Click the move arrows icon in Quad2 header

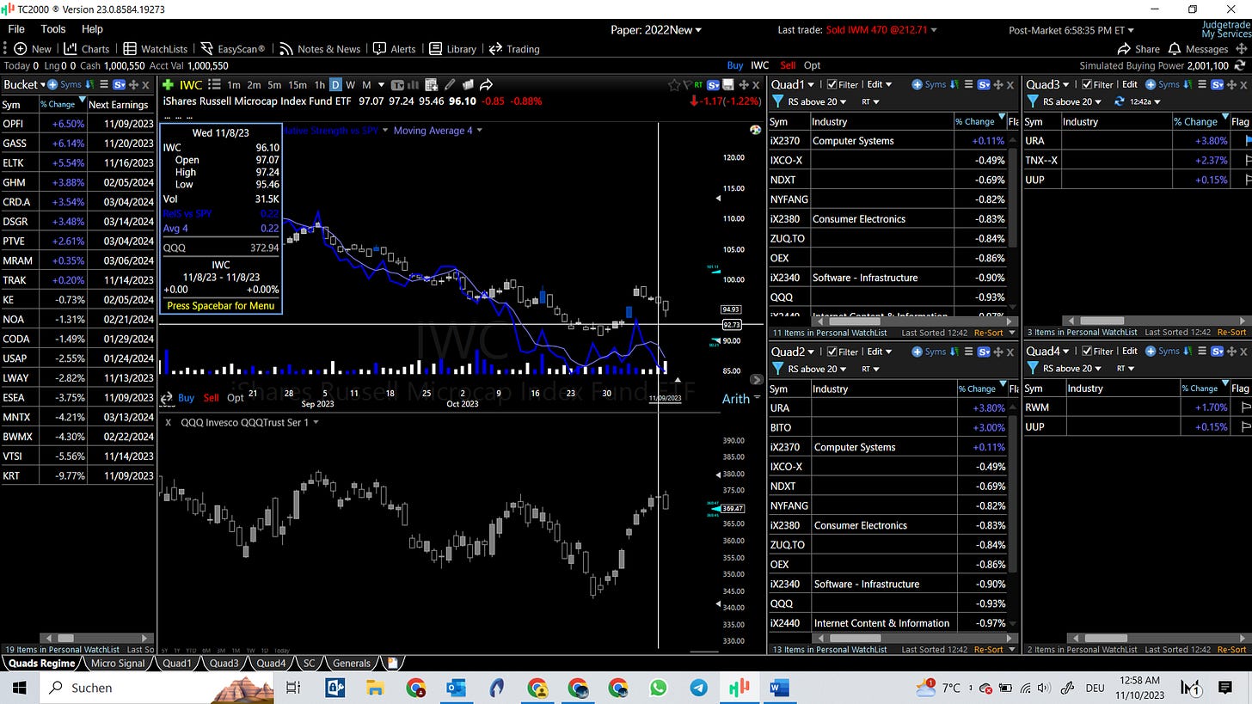998,351
